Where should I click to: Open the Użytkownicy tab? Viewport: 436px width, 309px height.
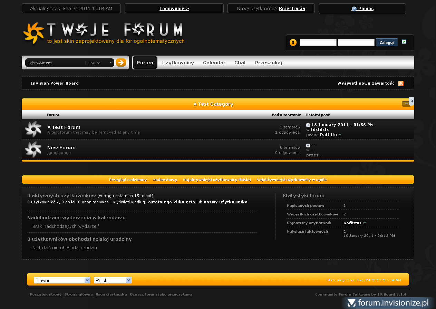(178, 62)
